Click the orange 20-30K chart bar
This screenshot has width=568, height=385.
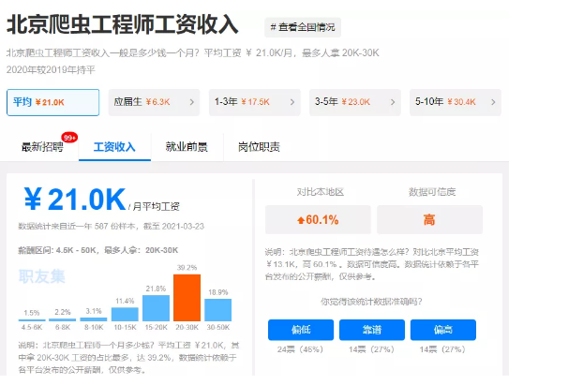pyautogui.click(x=187, y=298)
